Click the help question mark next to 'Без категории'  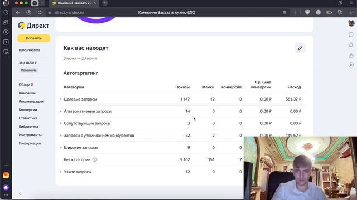pyautogui.click(x=94, y=159)
